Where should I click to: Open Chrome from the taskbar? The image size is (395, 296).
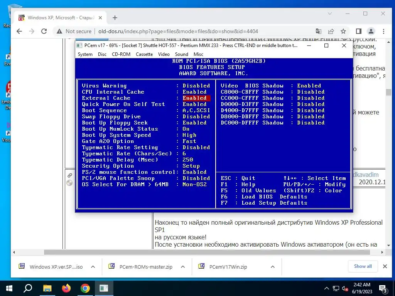pyautogui.click(x=85, y=288)
